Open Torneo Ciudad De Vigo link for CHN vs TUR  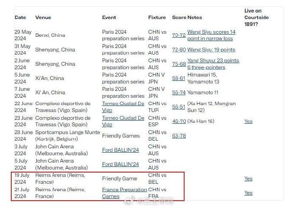pyautogui.click(x=123, y=104)
